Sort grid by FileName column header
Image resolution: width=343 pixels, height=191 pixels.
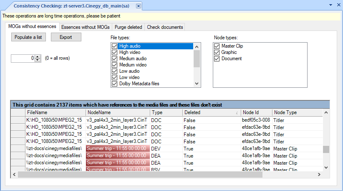click(x=55, y=112)
